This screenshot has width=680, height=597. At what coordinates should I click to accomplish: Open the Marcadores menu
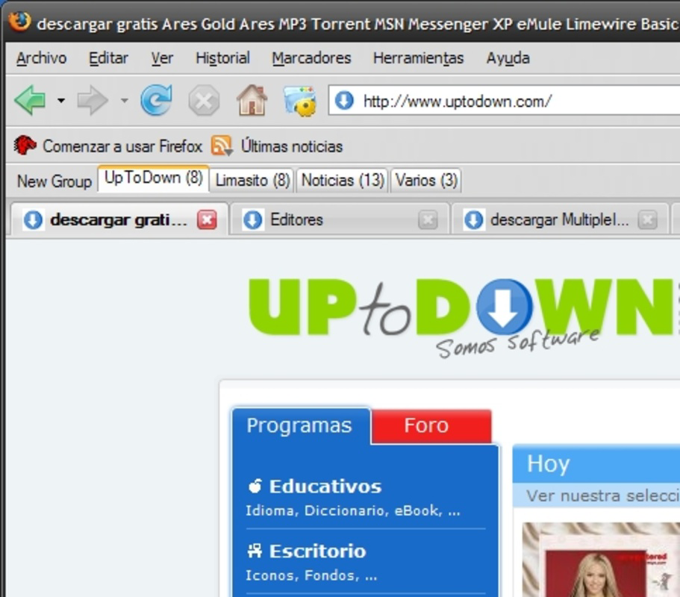(311, 58)
